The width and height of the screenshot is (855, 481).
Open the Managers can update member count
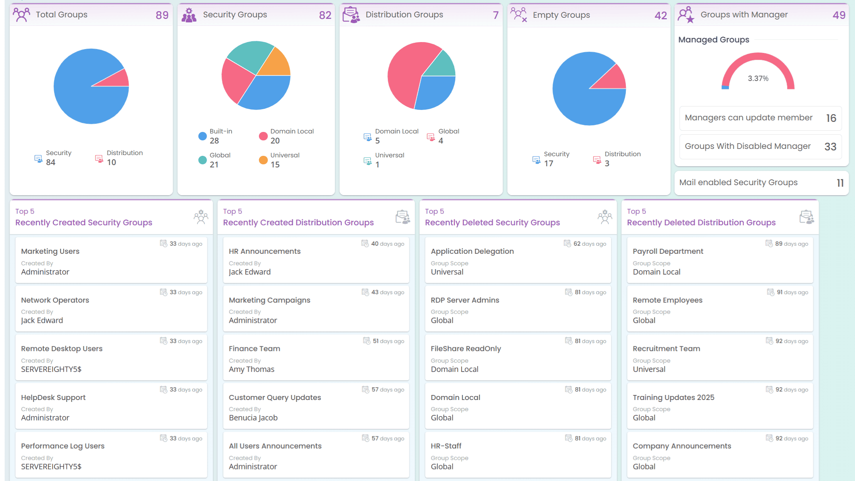tap(831, 118)
